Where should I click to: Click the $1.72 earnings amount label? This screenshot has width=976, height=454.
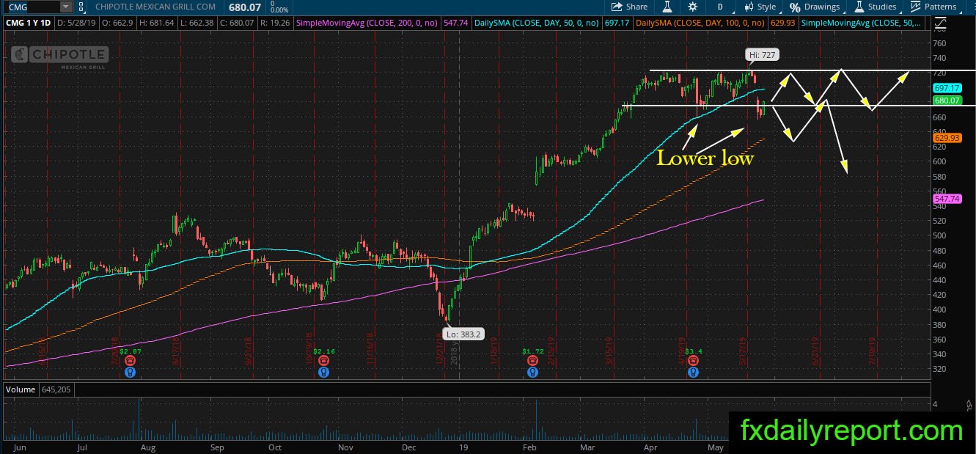(x=534, y=352)
